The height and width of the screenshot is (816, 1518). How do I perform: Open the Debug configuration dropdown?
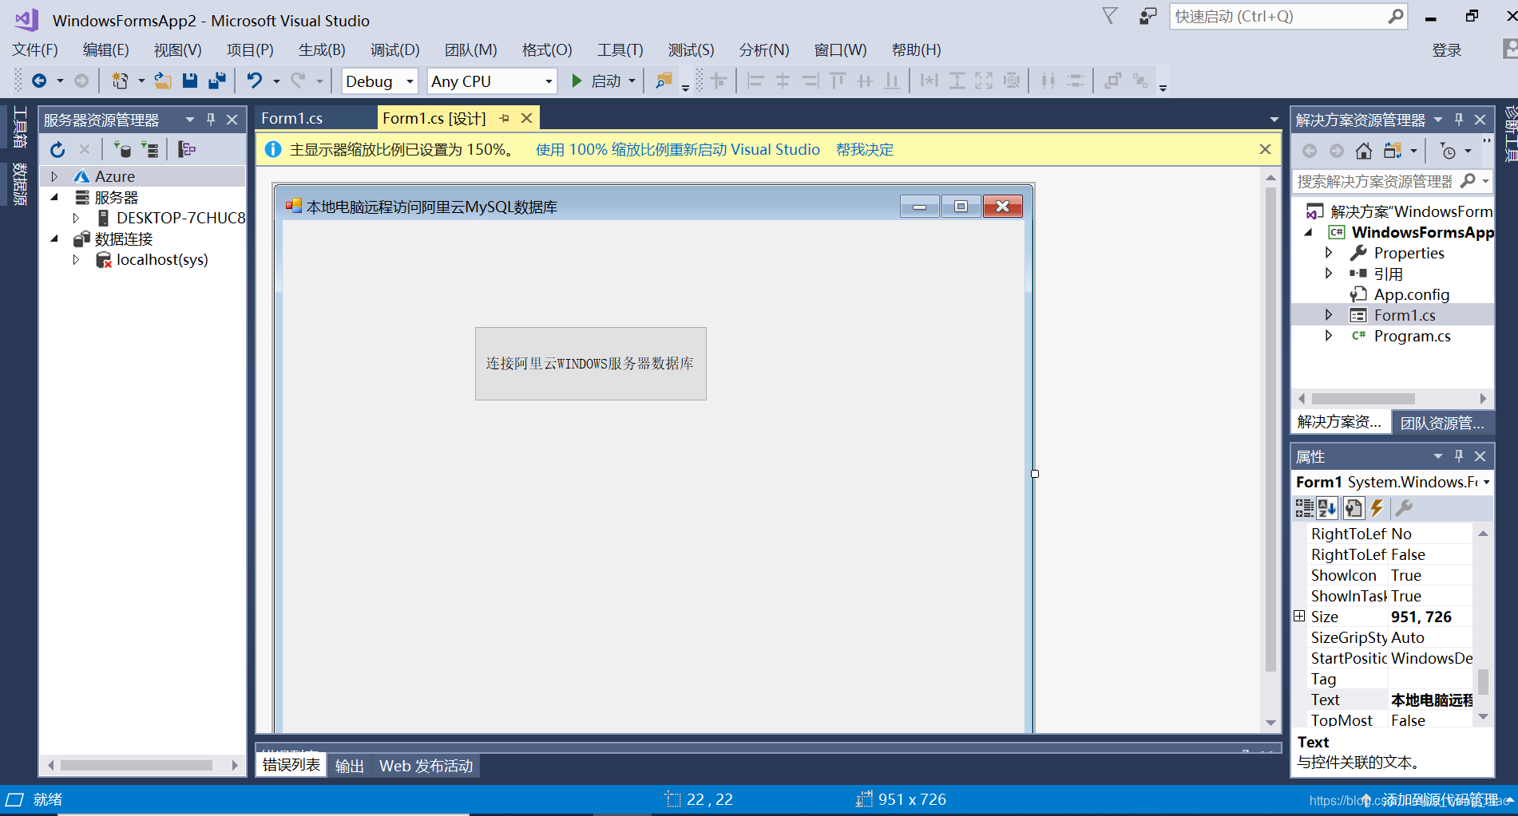410,81
